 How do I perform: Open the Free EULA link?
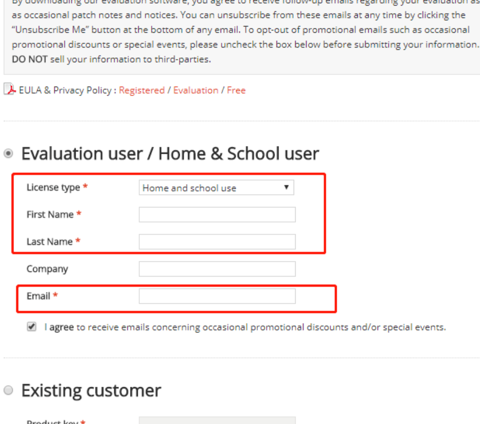click(236, 90)
